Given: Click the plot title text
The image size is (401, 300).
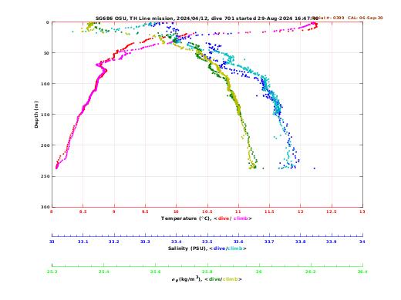Looking at the screenshot, I should tap(207, 18).
